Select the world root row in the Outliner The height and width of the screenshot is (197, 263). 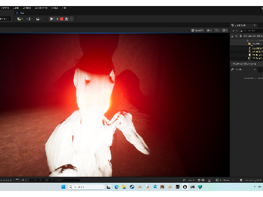click(x=247, y=40)
